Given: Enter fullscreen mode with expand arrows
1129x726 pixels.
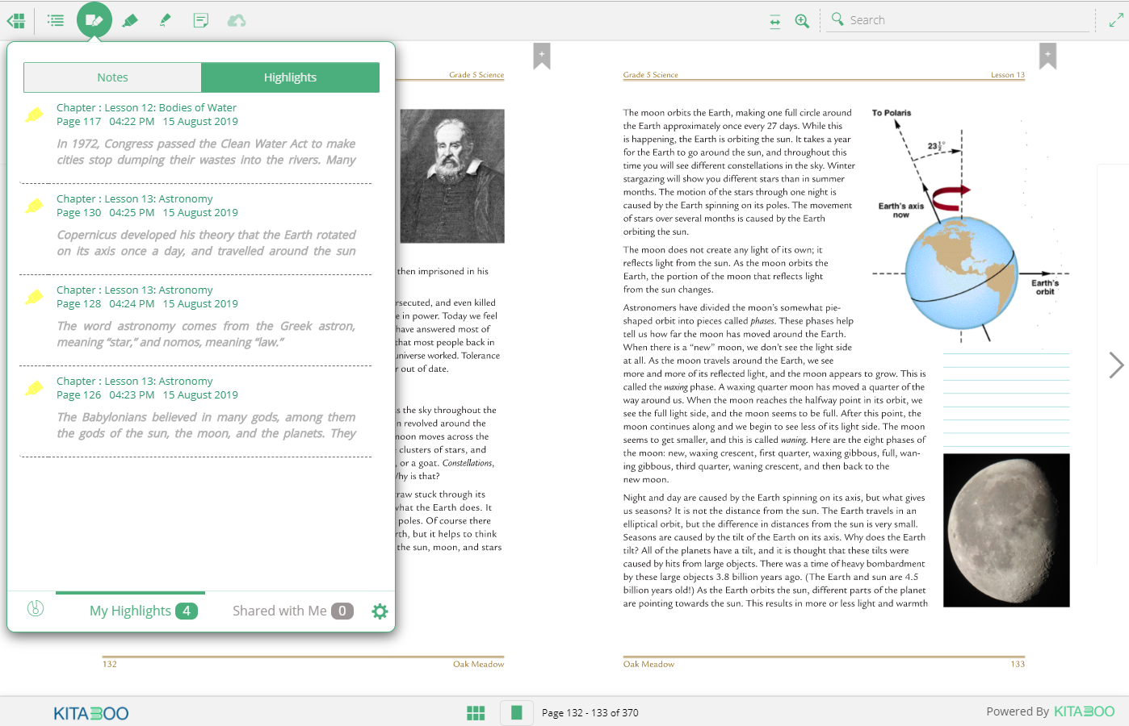Looking at the screenshot, I should pyautogui.click(x=1116, y=20).
